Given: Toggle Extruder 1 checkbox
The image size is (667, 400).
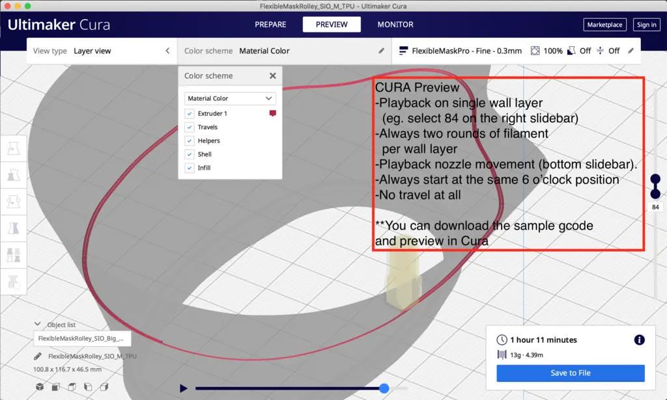Looking at the screenshot, I should click(190, 113).
